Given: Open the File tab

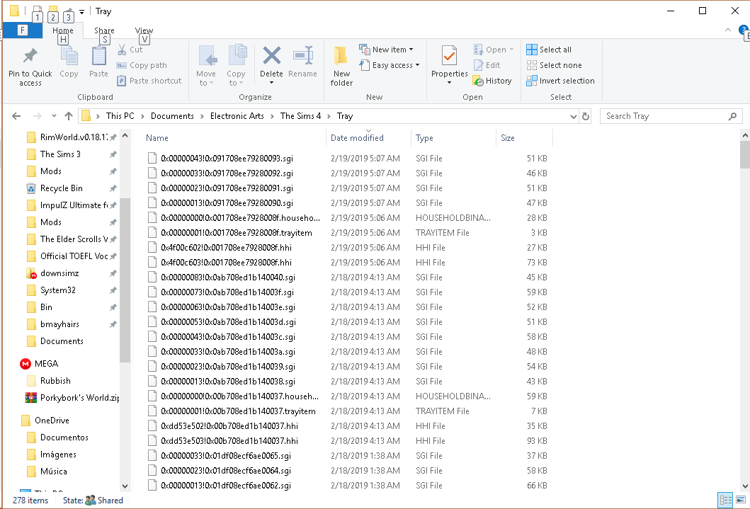Looking at the screenshot, I should tap(22, 30).
